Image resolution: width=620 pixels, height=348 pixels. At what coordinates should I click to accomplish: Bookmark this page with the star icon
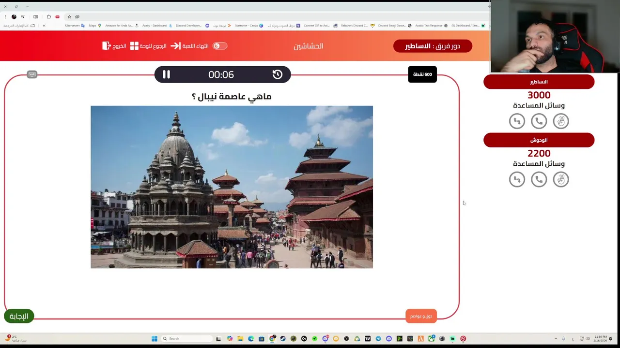69,17
